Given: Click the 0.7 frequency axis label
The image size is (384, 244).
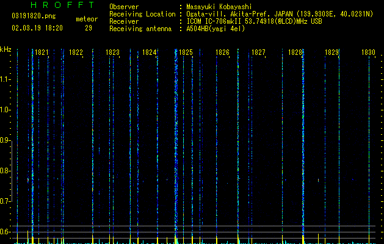Looking at the screenshot, I should (5, 201).
